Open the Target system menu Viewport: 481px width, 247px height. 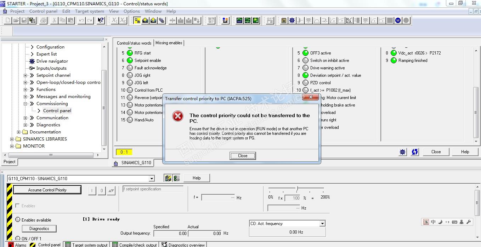(90, 11)
